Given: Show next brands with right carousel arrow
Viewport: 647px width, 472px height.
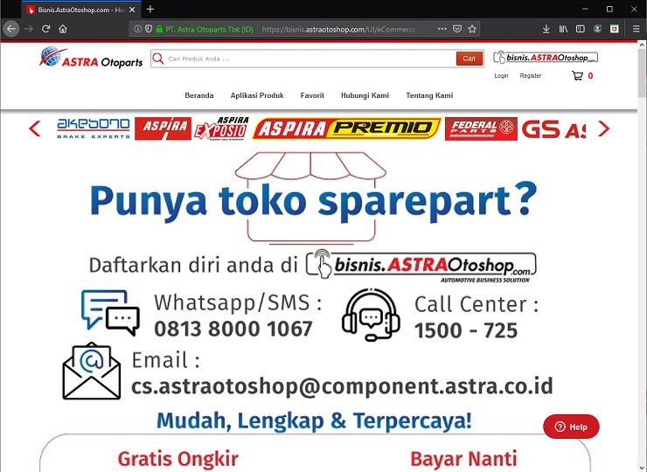Looking at the screenshot, I should click(x=603, y=128).
